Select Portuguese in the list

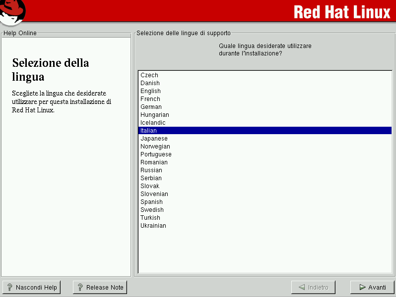click(x=156, y=154)
